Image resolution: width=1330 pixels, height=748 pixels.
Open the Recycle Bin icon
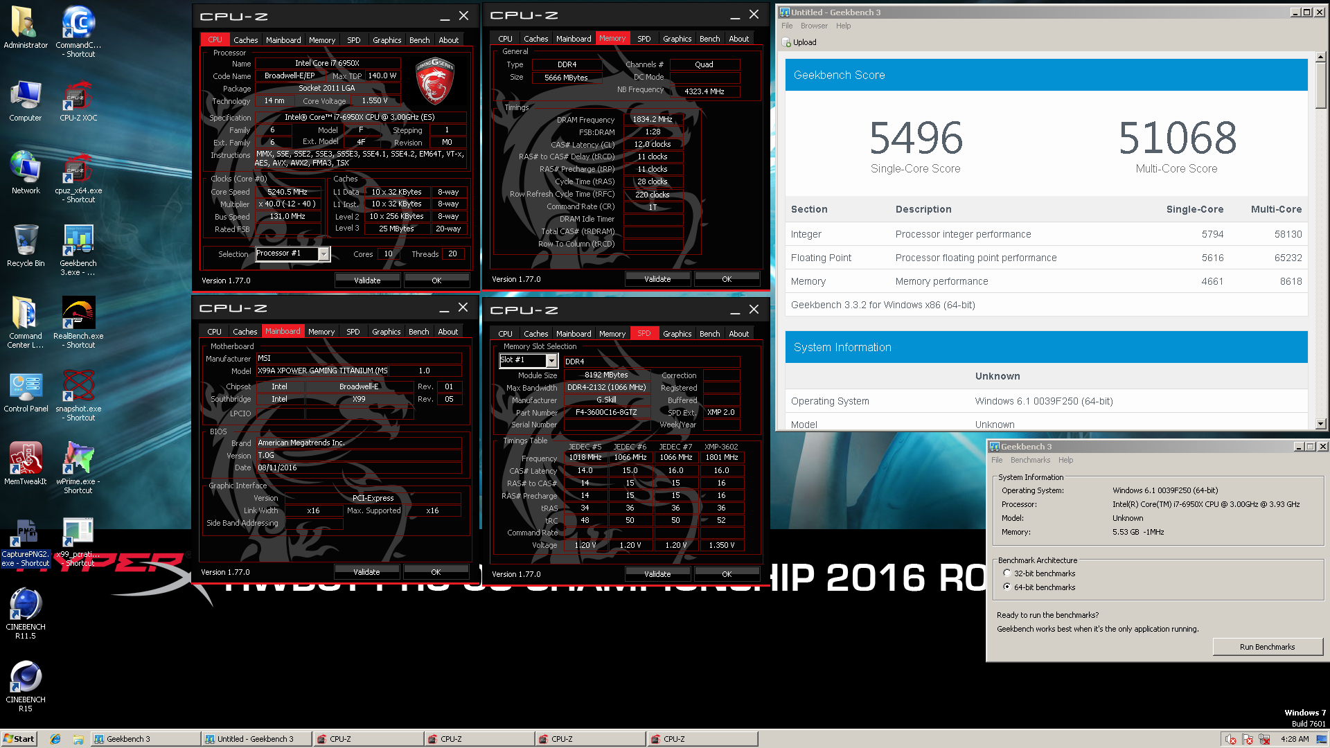[x=26, y=246]
